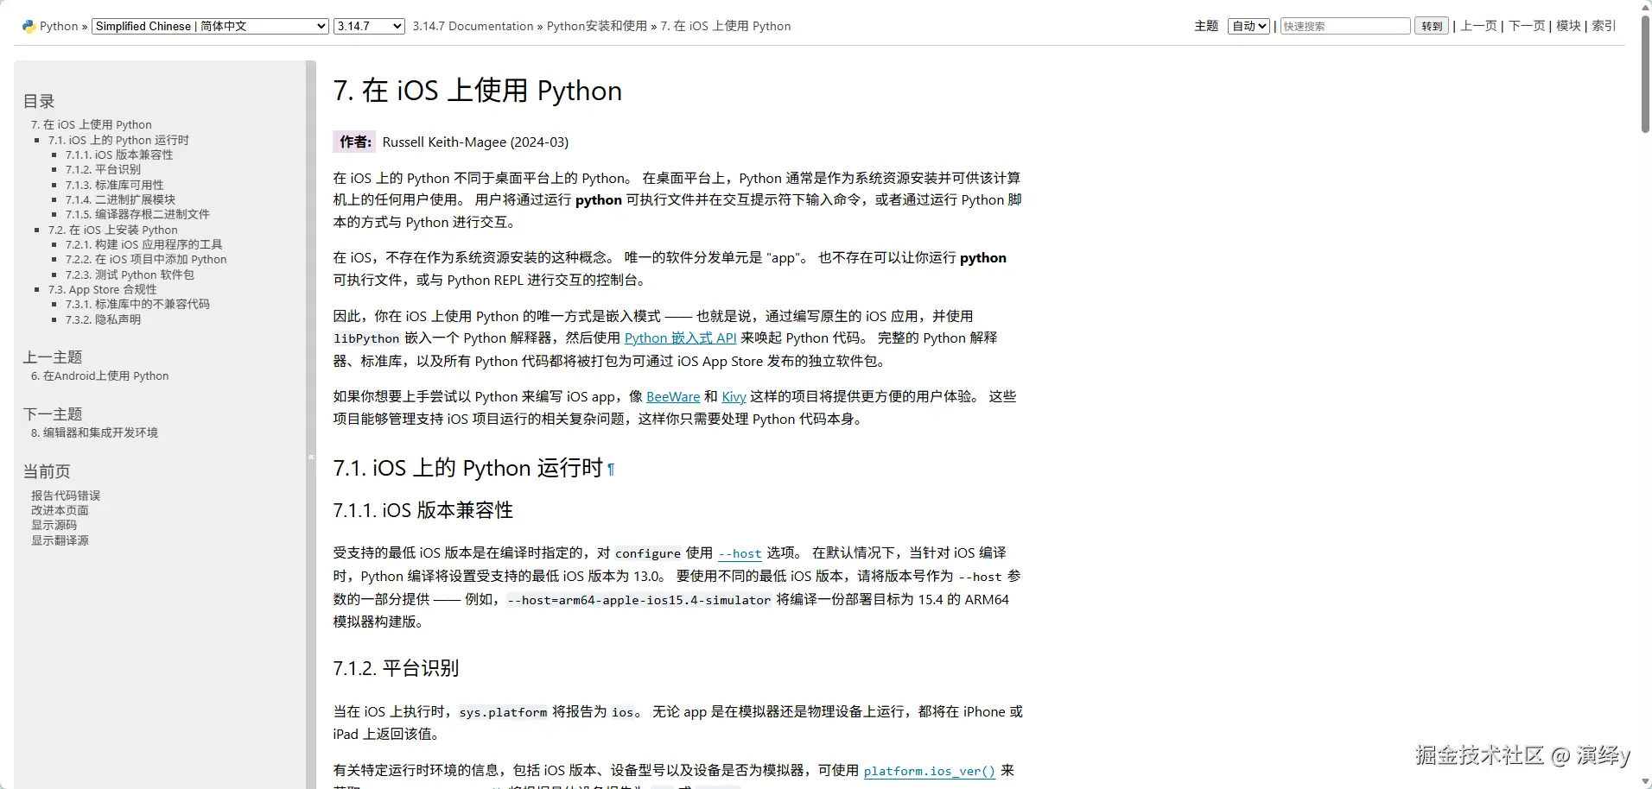
Task: Jump to 7.1.4. 二进制扩展模块 in contents
Action: tap(120, 199)
